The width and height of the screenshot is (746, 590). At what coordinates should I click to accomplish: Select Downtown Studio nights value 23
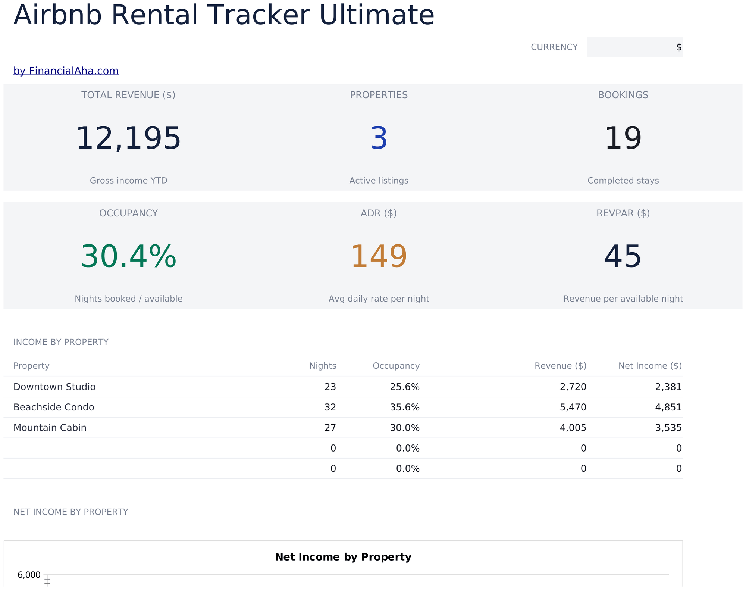point(330,387)
